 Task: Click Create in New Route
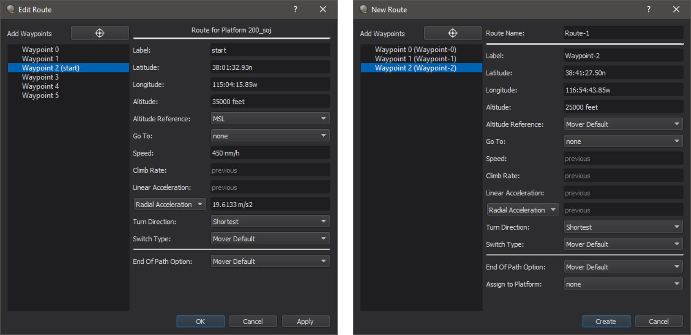pos(606,321)
